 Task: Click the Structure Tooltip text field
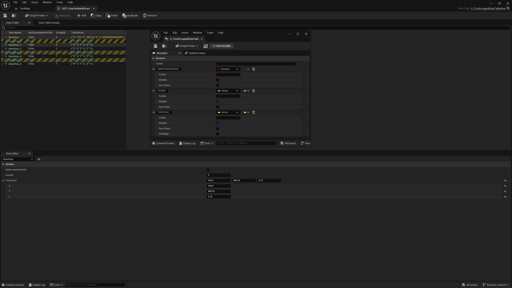click(255, 64)
